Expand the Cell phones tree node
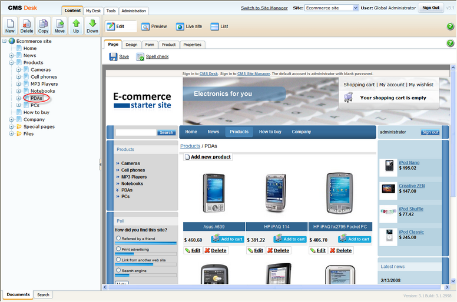 [x=18, y=77]
